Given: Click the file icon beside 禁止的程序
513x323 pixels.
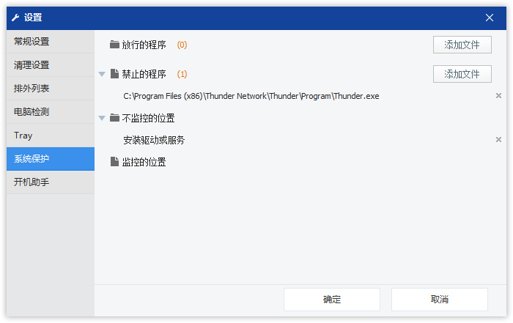Looking at the screenshot, I should pos(114,73).
